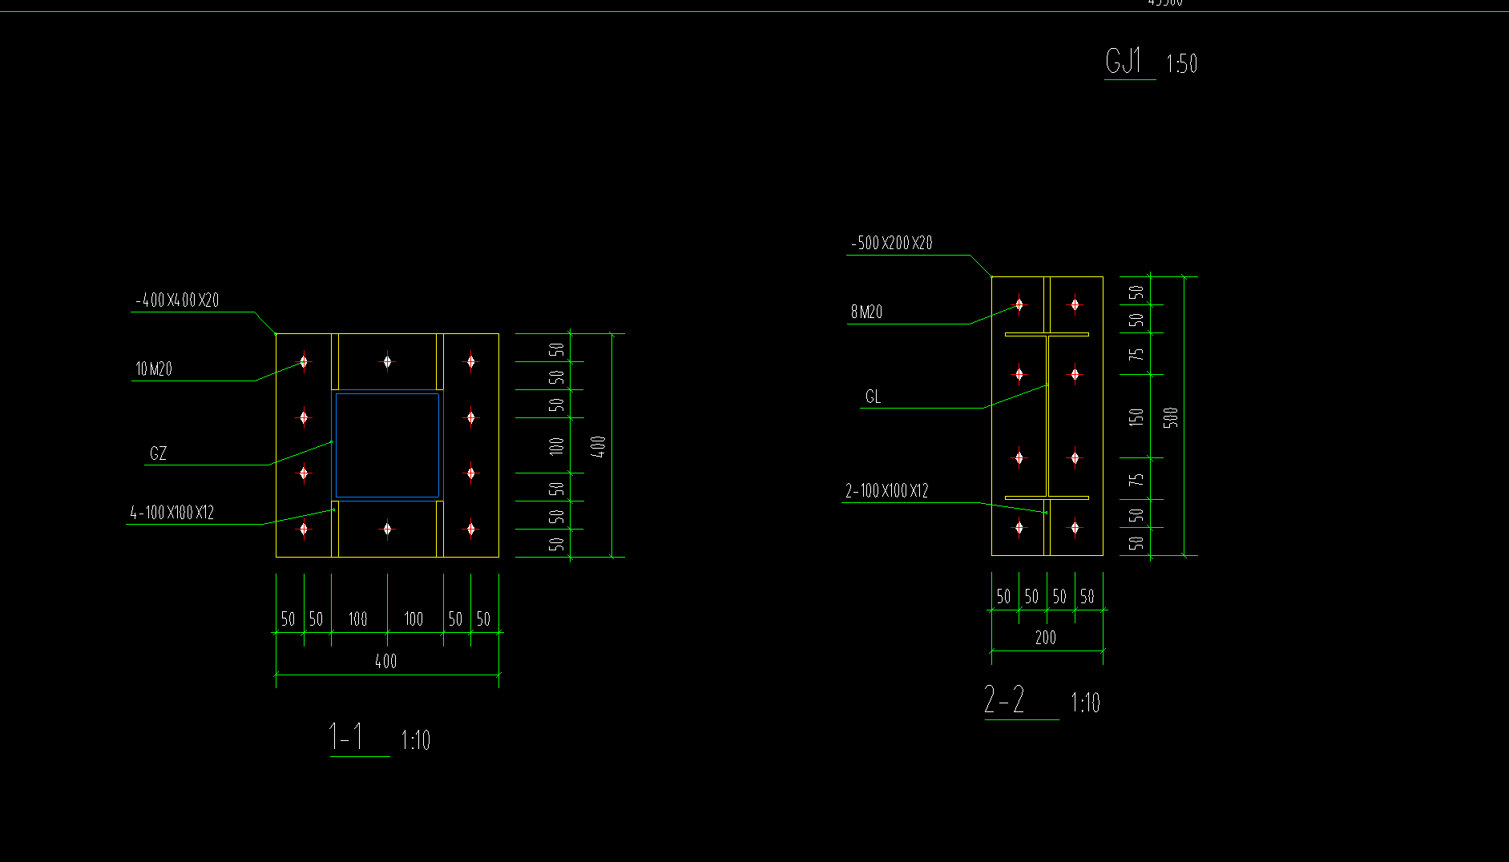Click the 1:50 scale text beside GJ1
Screen dimensions: 1509x862
coord(1181,64)
